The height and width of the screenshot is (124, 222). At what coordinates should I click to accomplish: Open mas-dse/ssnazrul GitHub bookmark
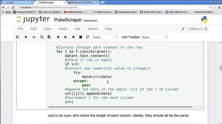tap(126, 12)
